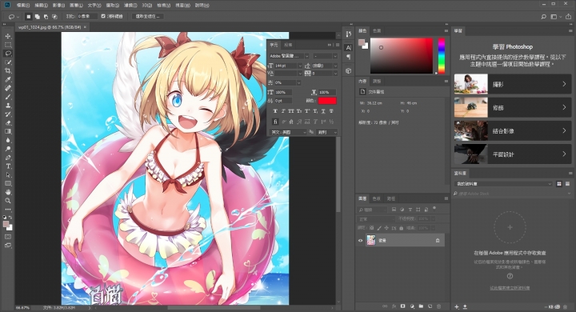Create a new layer
Image resolution: width=576 pixels, height=312 pixels.
(x=430, y=306)
